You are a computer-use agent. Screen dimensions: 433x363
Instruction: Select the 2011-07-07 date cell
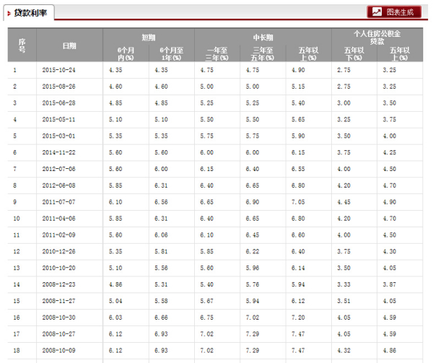coord(59,201)
